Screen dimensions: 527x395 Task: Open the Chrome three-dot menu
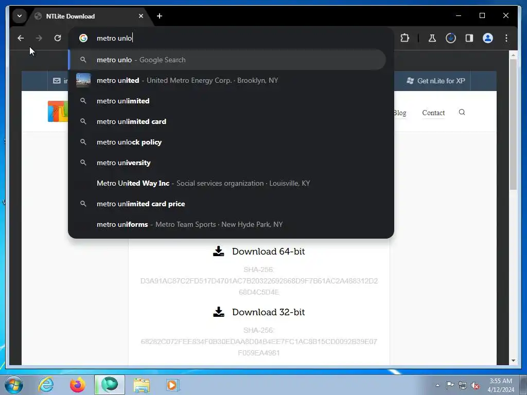point(506,38)
